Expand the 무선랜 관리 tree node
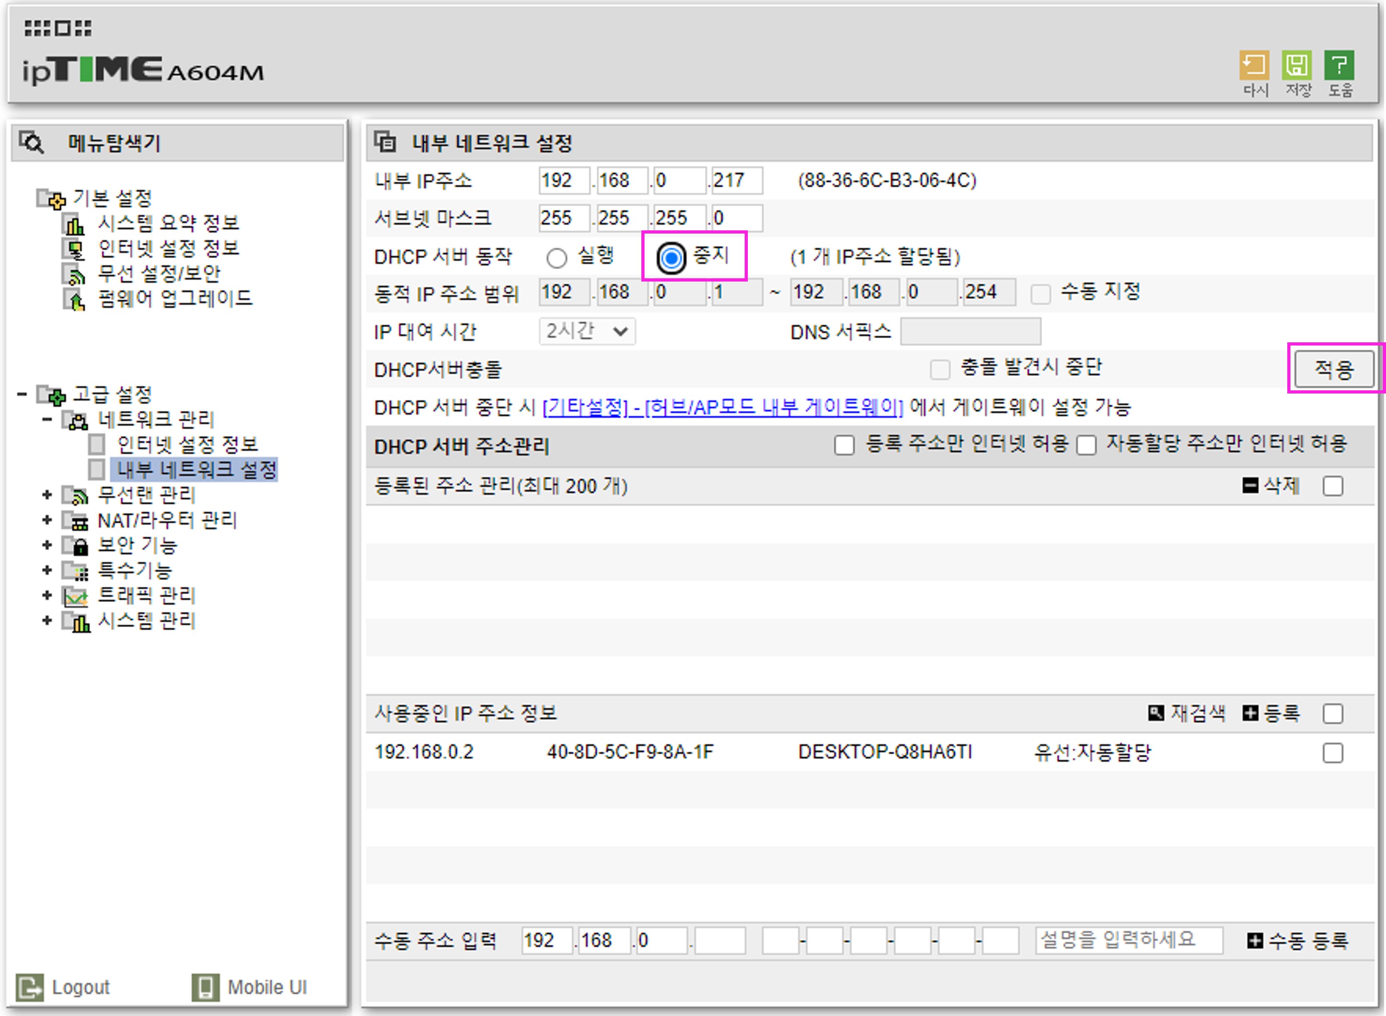1386x1016 pixels. pos(47,495)
